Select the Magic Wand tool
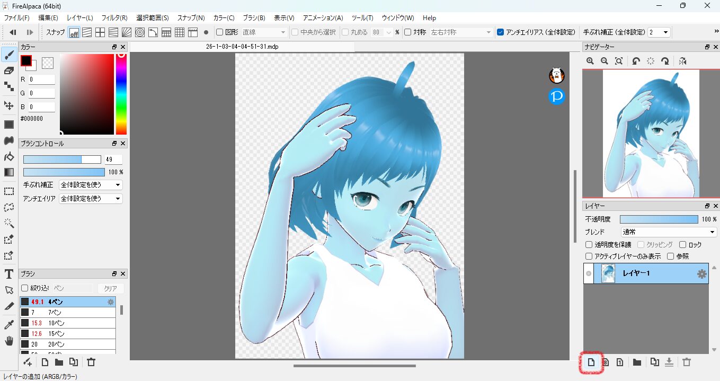This screenshot has width=720, height=381. click(8, 223)
